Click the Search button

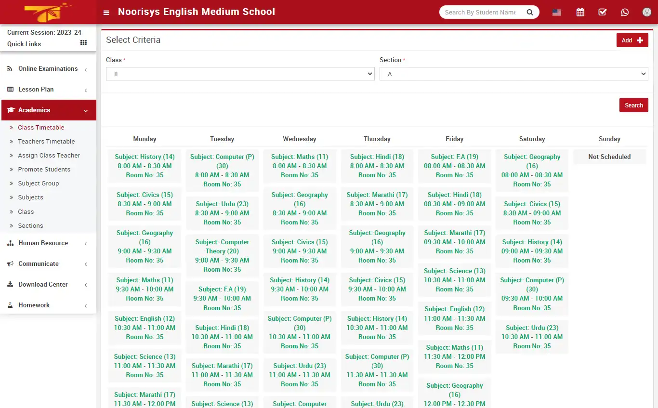(633, 105)
